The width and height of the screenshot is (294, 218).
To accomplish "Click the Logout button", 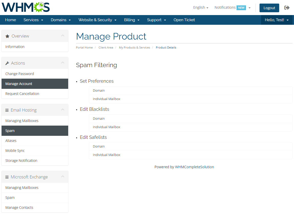I will [x=269, y=8].
